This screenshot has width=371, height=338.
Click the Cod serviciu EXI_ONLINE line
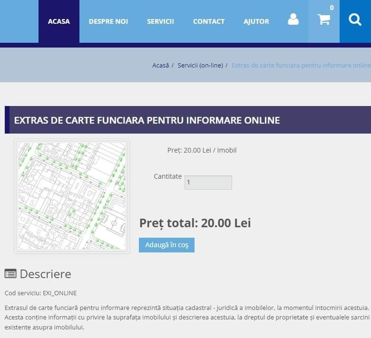(x=40, y=293)
